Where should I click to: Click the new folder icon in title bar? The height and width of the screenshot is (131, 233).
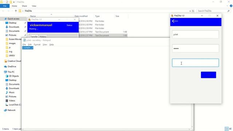click(x=11, y=2)
